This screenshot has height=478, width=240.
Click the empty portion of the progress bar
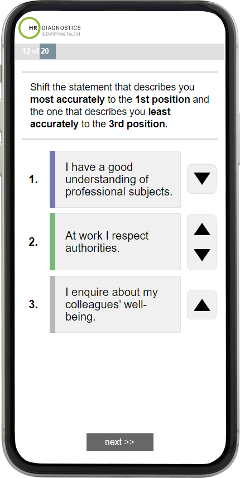(140, 52)
